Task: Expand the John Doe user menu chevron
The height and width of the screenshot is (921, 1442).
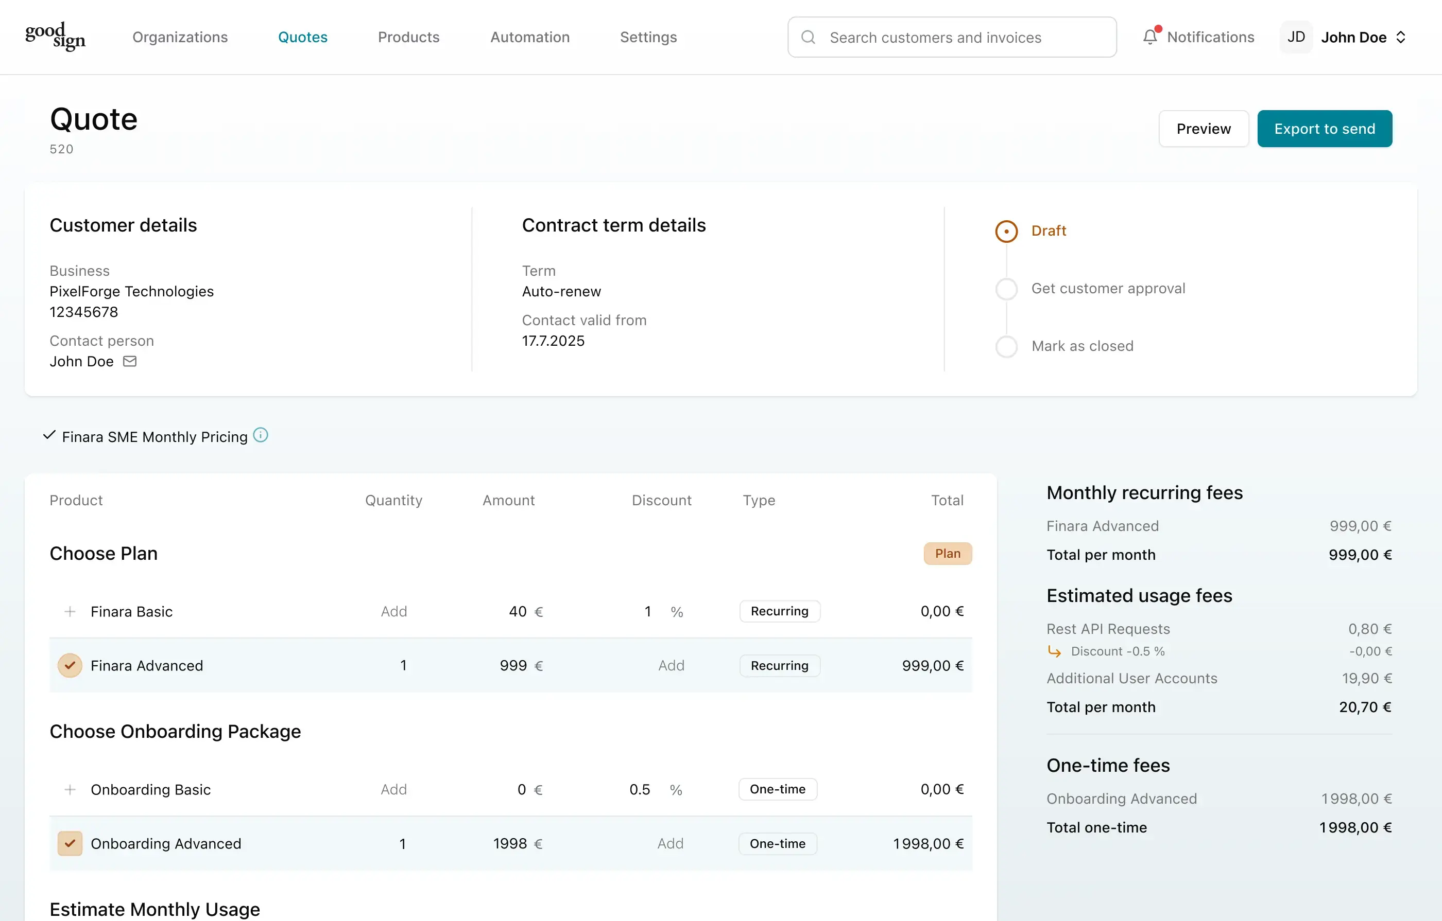Action: click(1401, 37)
